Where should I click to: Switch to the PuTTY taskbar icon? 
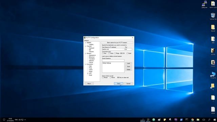(148, 120)
